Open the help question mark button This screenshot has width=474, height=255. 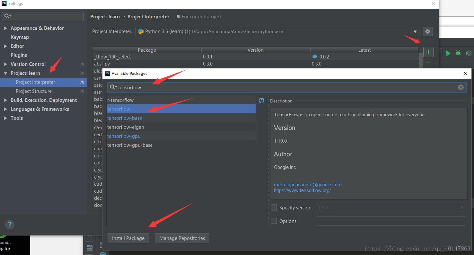[x=10, y=224]
